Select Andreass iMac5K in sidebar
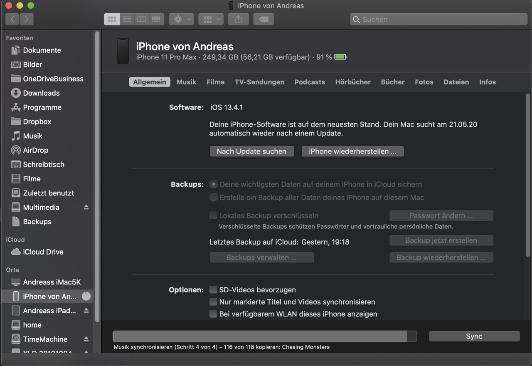Screen dimensions: 532x366 [47, 282]
